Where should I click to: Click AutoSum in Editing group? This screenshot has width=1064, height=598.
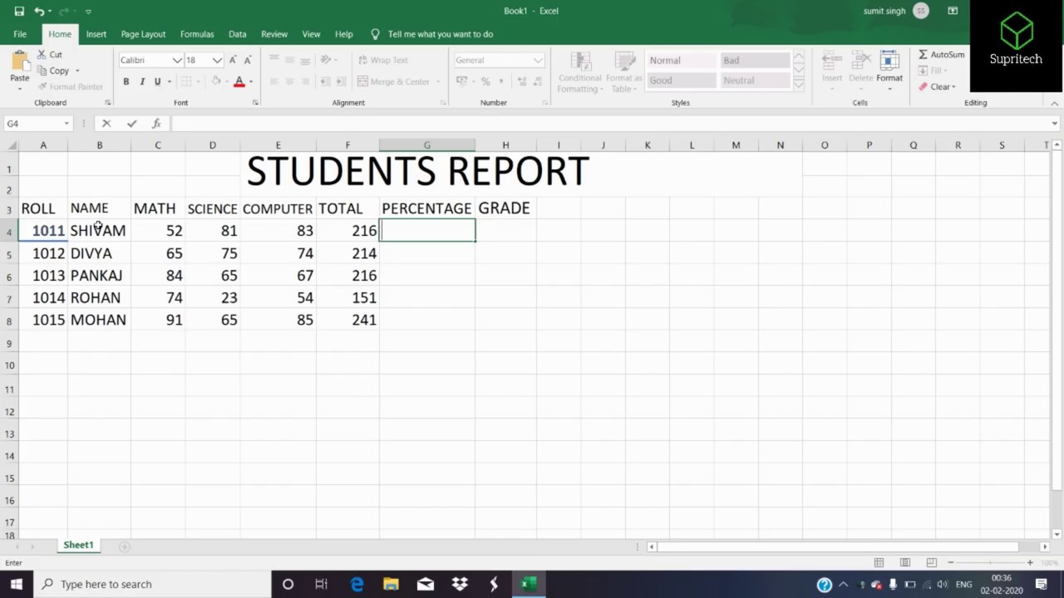click(x=942, y=54)
